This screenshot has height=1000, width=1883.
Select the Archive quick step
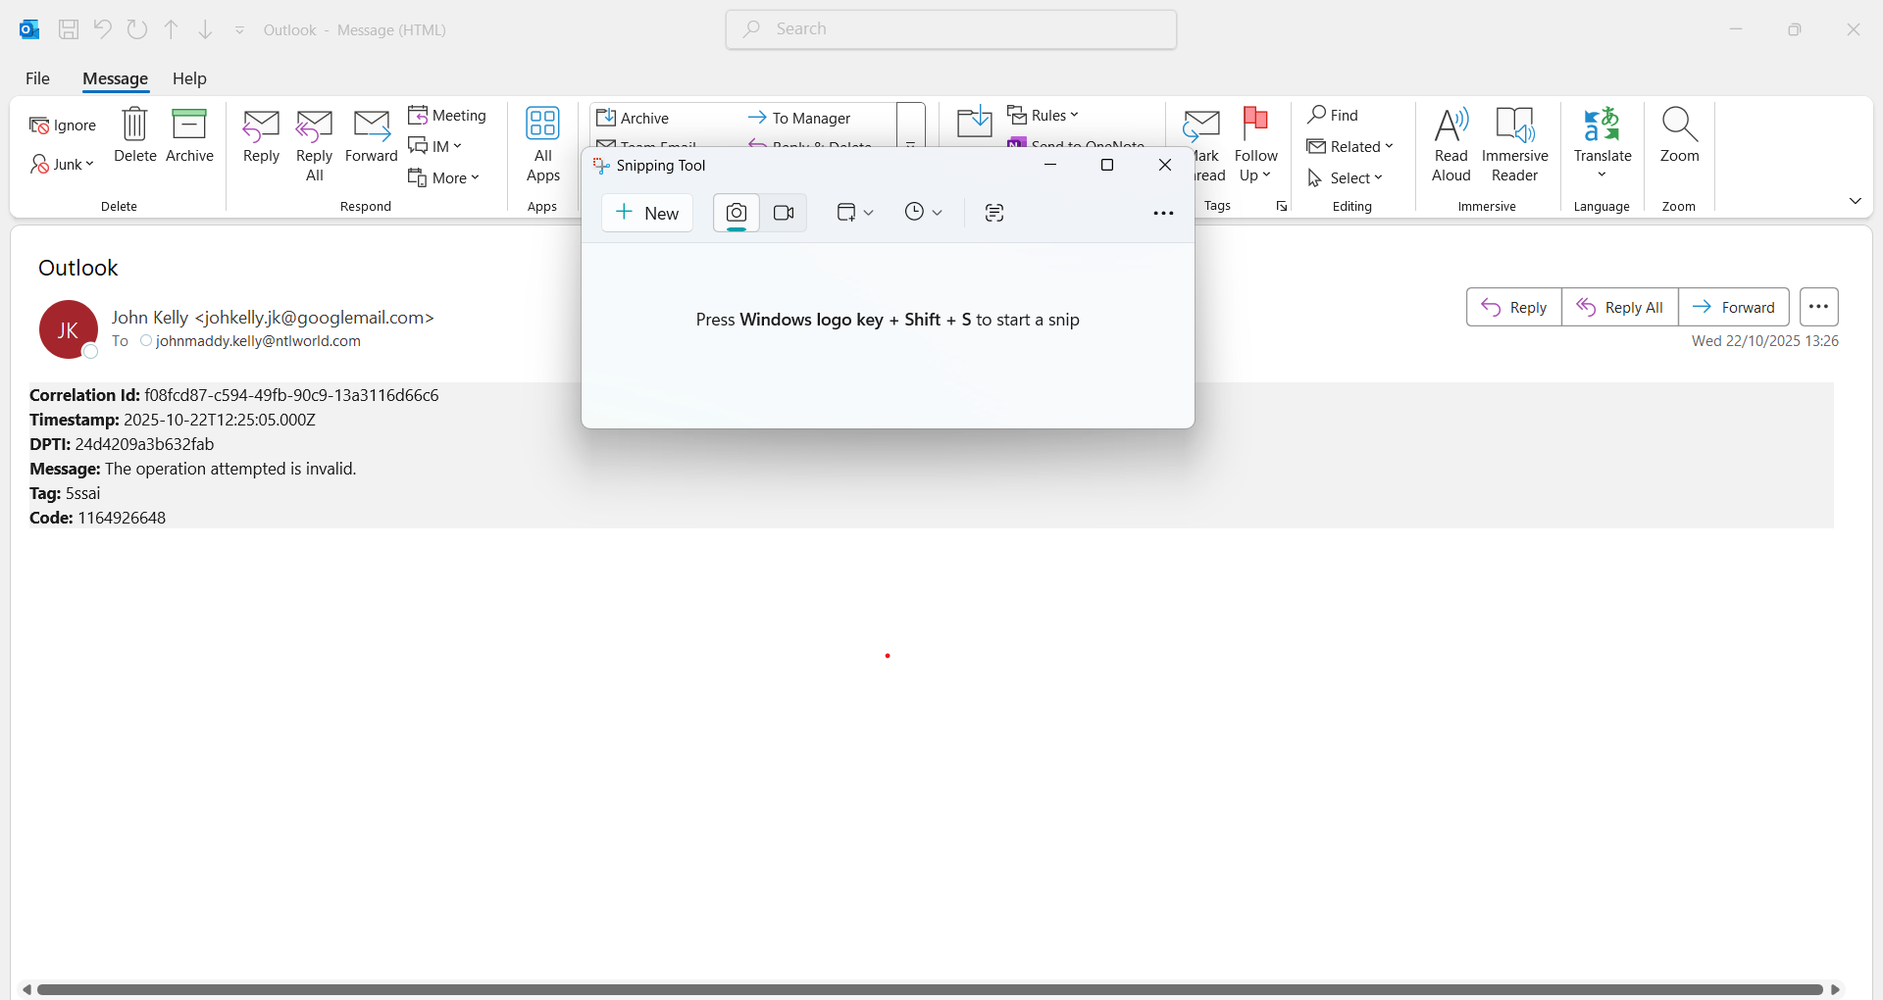click(x=634, y=118)
